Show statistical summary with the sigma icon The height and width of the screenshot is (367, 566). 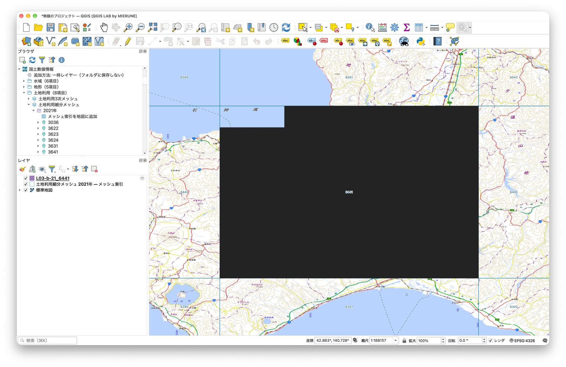point(406,27)
